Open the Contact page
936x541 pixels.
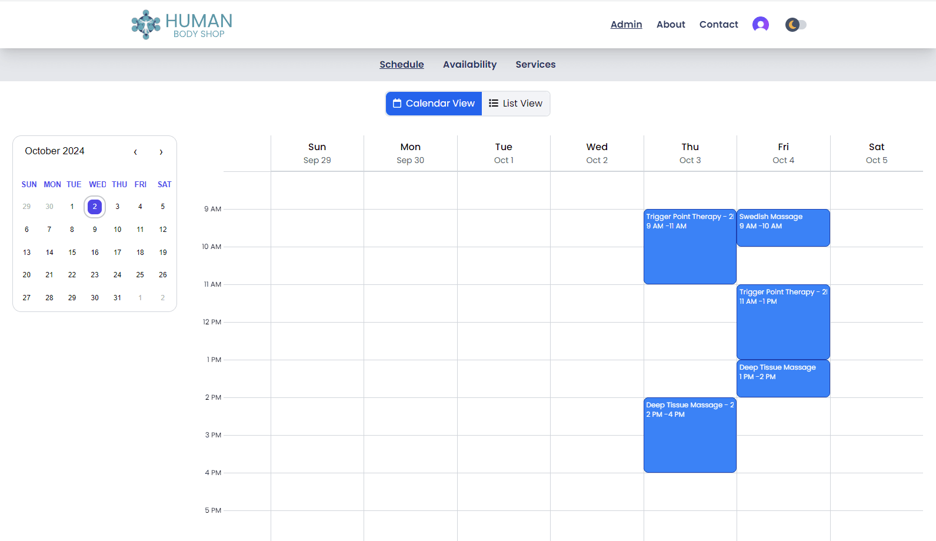coord(718,25)
